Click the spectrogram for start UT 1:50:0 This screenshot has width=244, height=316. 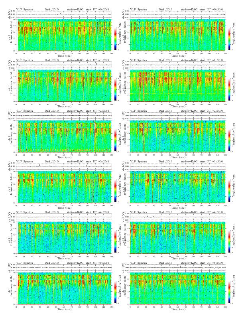pos(178,86)
